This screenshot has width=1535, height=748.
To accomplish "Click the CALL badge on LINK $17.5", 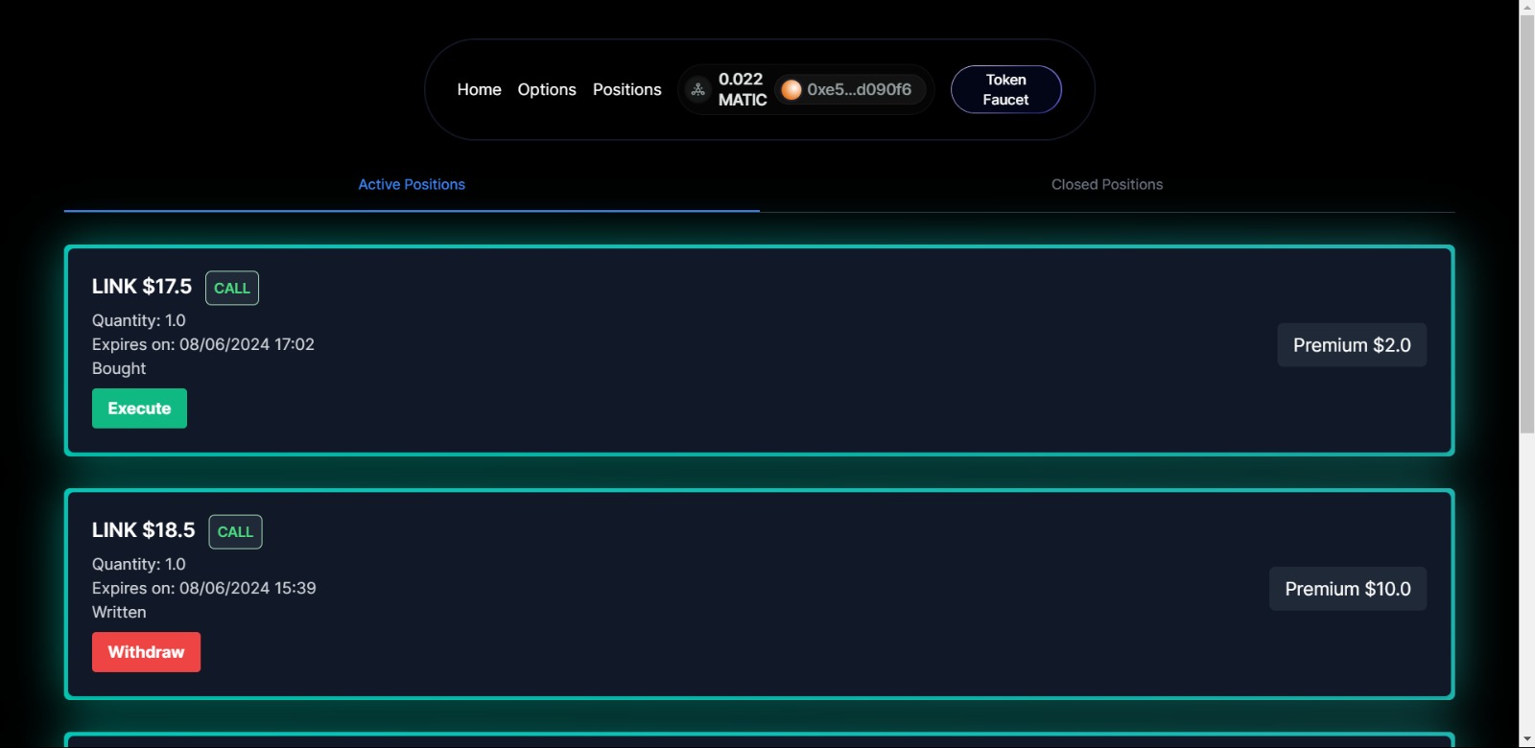I will (232, 288).
